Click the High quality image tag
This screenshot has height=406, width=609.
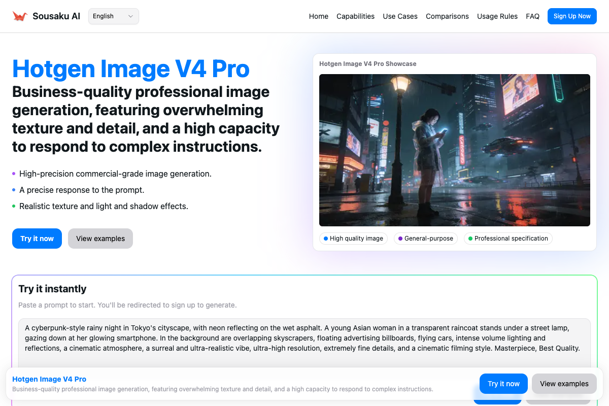pos(353,239)
